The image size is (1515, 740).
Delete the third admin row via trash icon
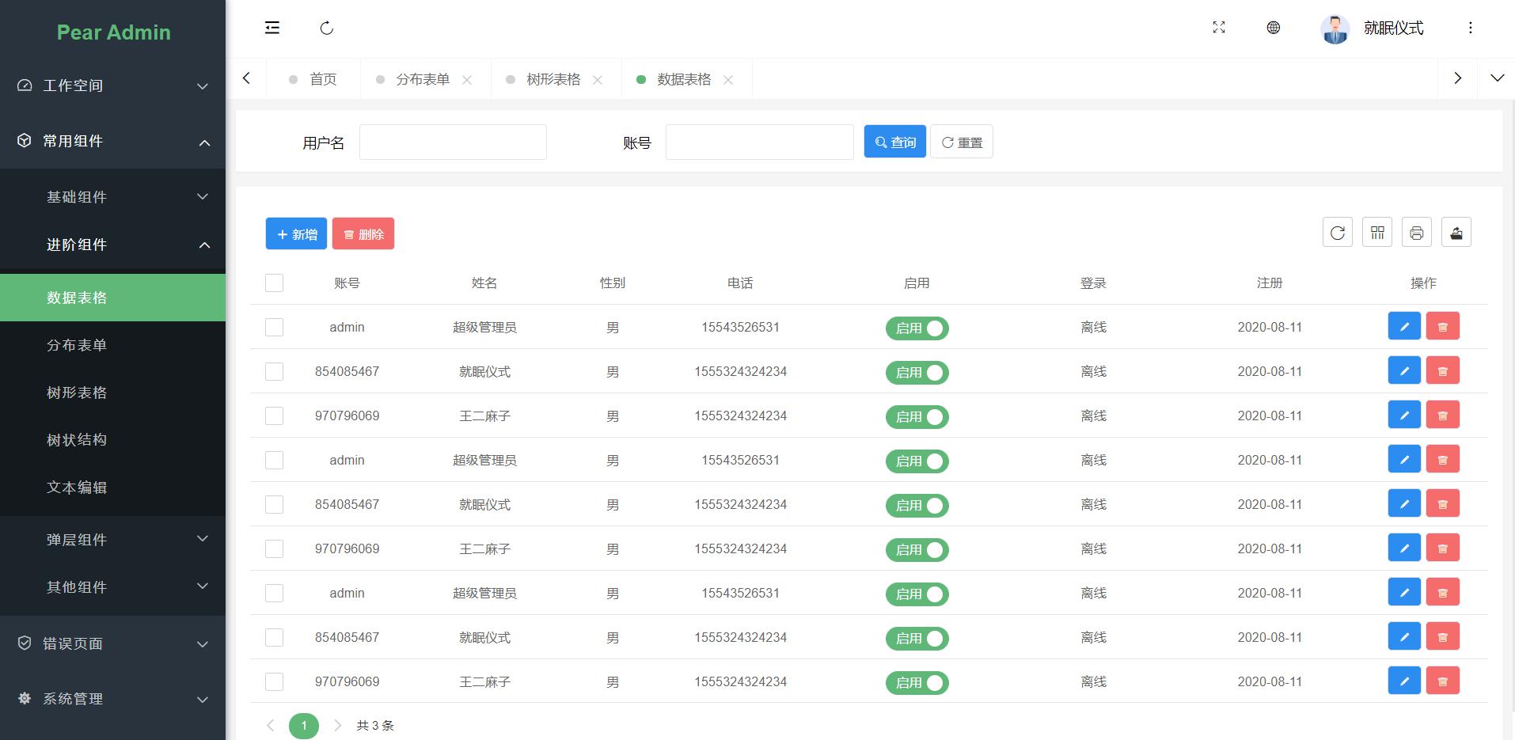tap(1443, 592)
